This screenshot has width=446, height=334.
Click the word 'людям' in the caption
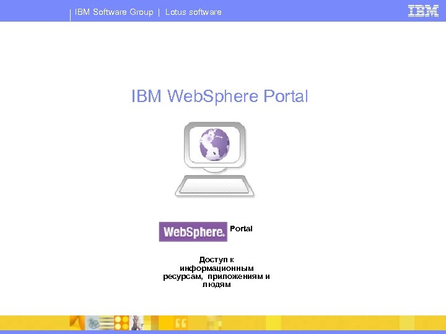click(216, 285)
